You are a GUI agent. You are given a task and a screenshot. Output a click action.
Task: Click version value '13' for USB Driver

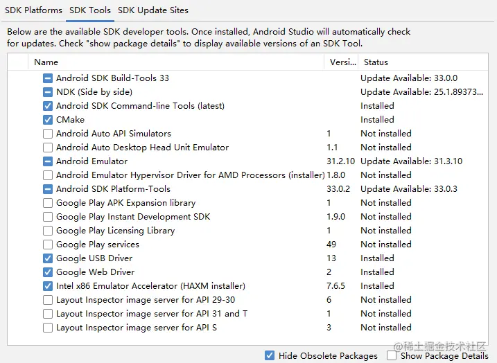331,258
